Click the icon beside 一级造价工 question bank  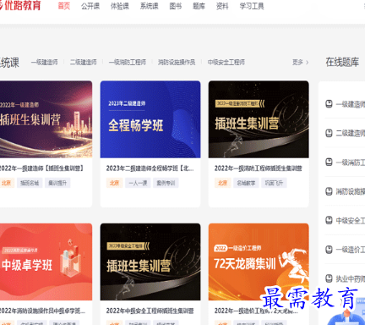coord(329,250)
